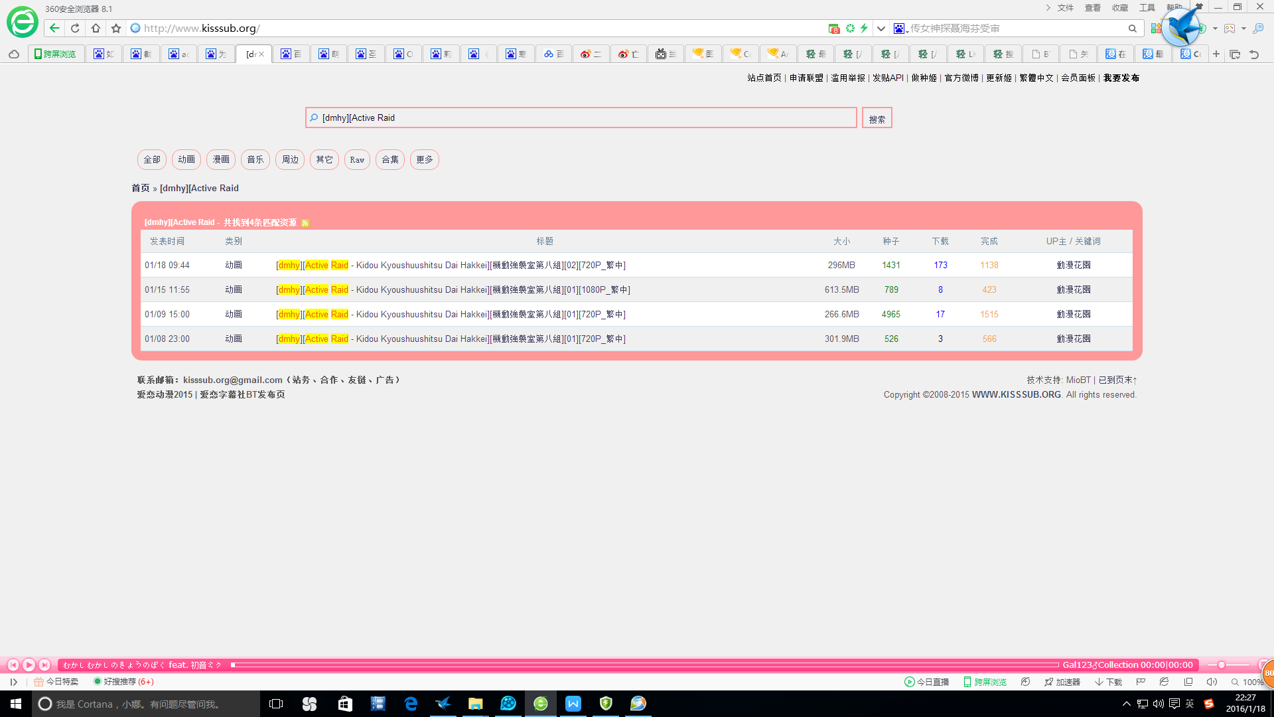Open the search engine selector dropdown
1274x717 pixels.
click(x=900, y=29)
